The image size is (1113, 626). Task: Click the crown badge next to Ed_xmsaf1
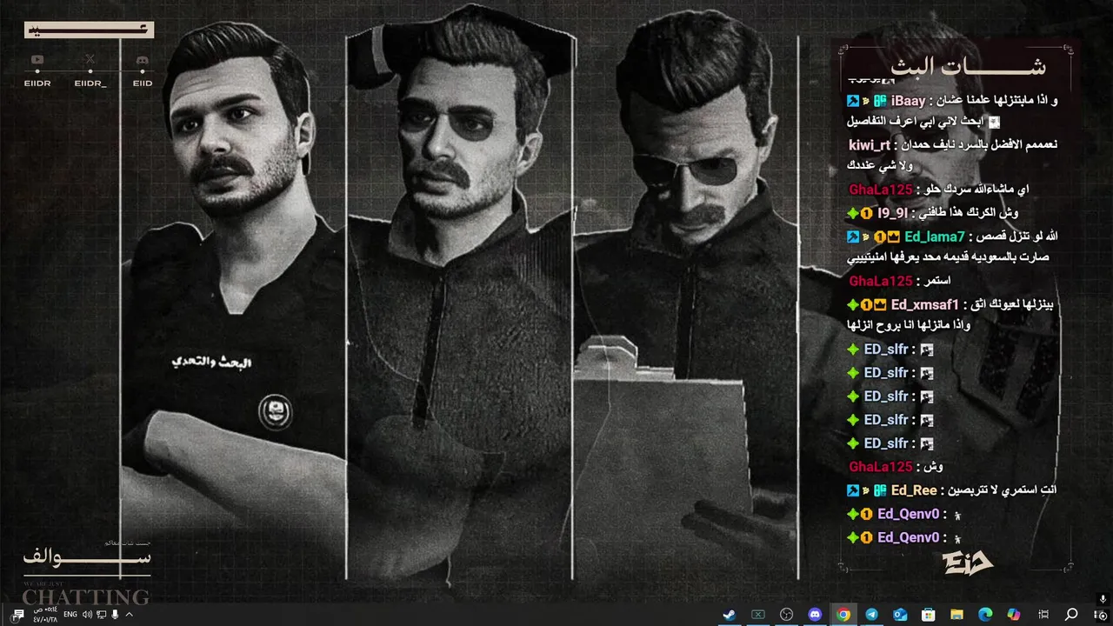pos(880,304)
